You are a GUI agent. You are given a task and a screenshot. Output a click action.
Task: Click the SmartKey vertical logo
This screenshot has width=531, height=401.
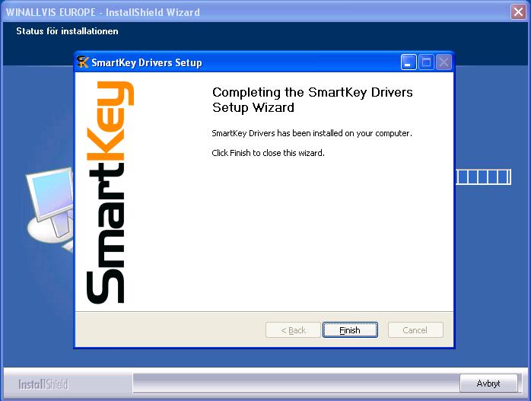coord(110,192)
